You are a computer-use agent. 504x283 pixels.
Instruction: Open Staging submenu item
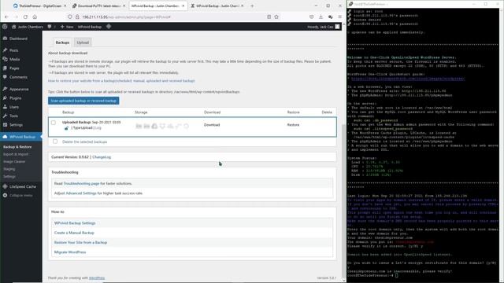pos(9,169)
